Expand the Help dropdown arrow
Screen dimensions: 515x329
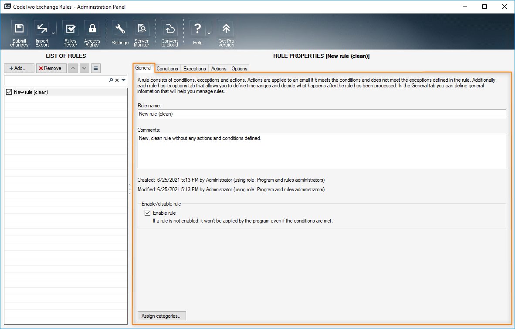click(209, 33)
